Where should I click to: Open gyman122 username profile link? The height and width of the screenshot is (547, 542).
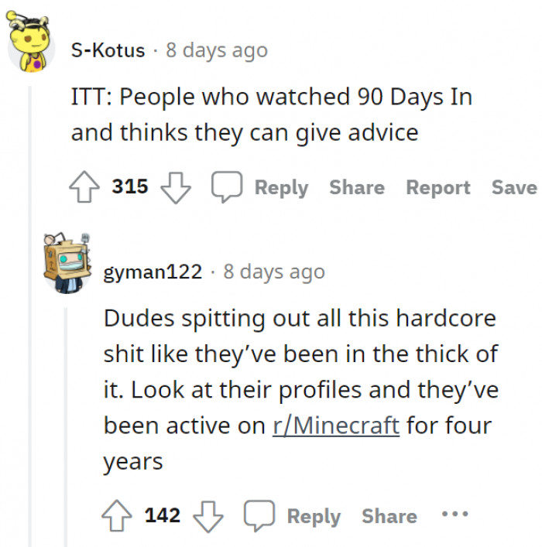[153, 272]
